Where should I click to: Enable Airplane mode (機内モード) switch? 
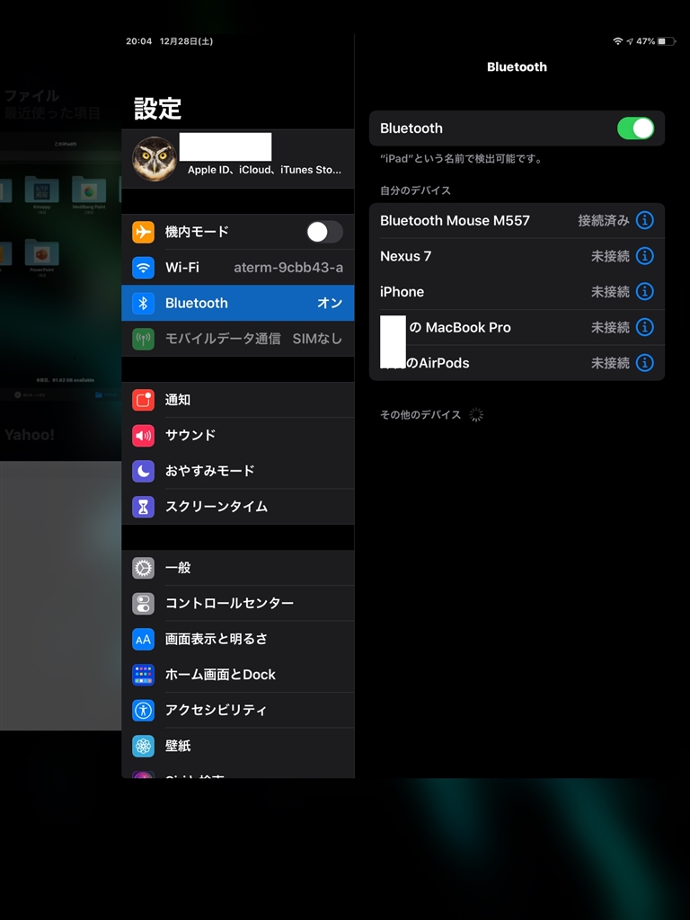(x=324, y=233)
